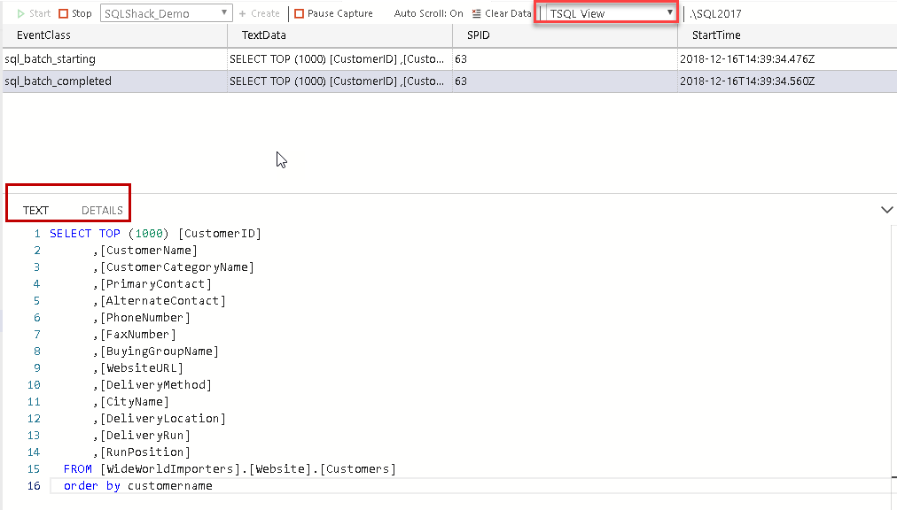Click the FROM keyword on line 15
This screenshot has height=510, width=897.
(x=78, y=469)
